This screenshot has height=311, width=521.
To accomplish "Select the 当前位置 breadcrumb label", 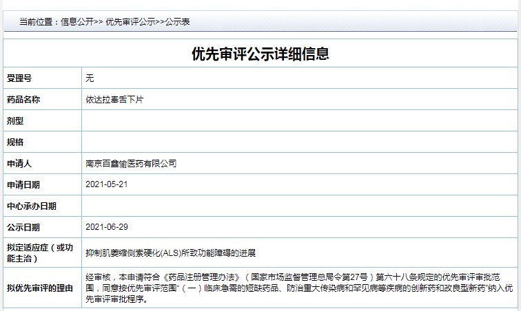I will pyautogui.click(x=36, y=22).
